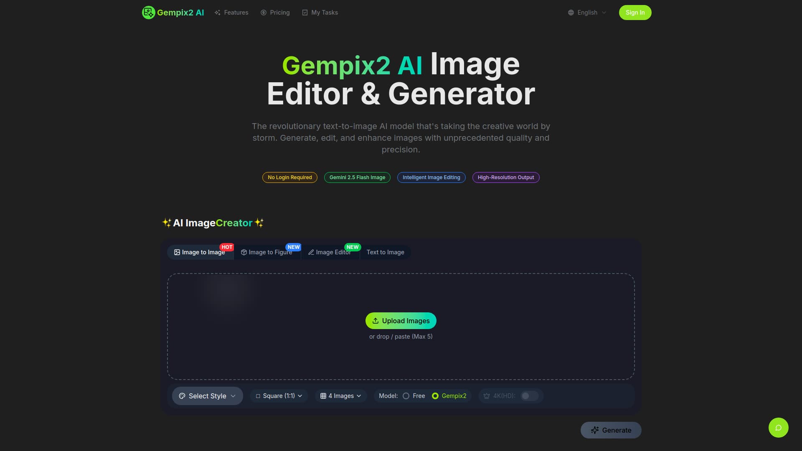Click the Gempix2 AI logo icon
Image resolution: width=802 pixels, height=451 pixels.
tap(148, 12)
